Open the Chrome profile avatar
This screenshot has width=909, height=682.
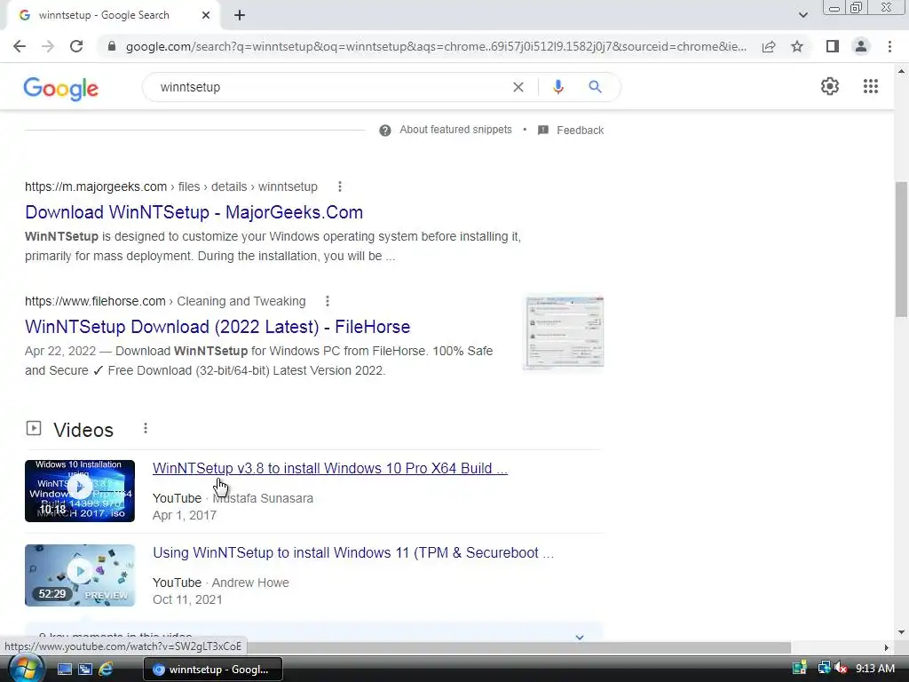[x=861, y=46]
